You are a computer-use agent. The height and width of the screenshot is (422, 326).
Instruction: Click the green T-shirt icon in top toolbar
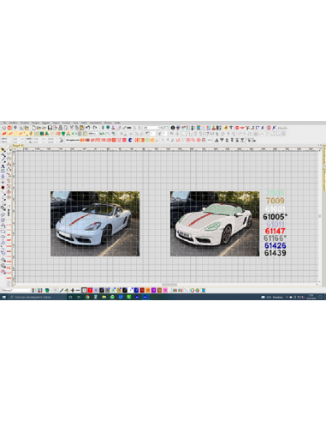pos(63,134)
